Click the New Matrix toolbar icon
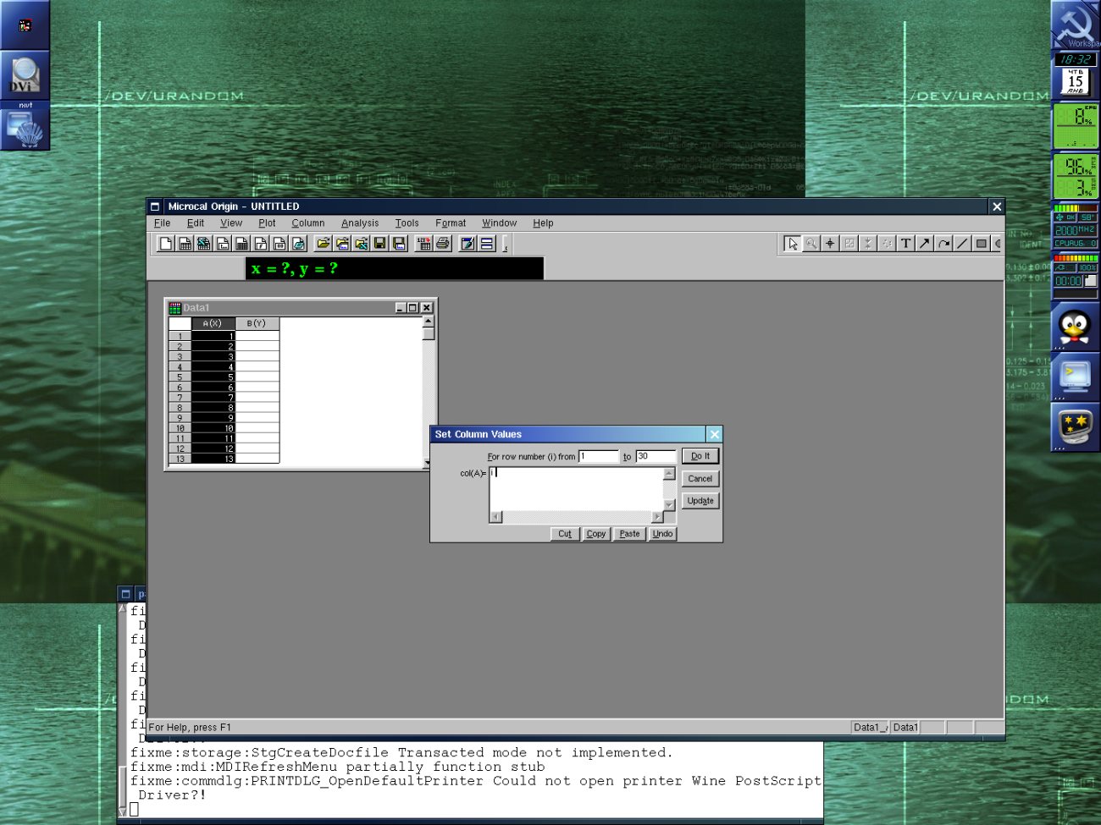1101x825 pixels. coord(241,244)
